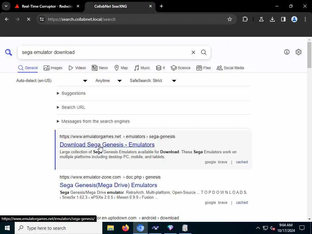Open more options dots for emulatorgames.net result
Screen dimensions: 312x234
pos(232,162)
